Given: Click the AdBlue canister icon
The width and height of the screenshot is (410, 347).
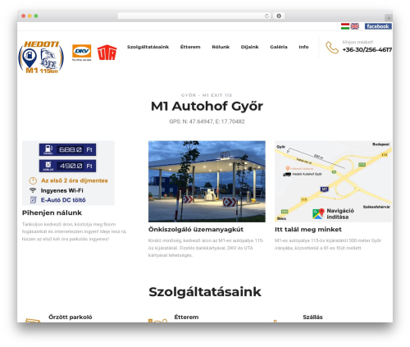Looking at the screenshot, I should pyautogui.click(x=48, y=165).
